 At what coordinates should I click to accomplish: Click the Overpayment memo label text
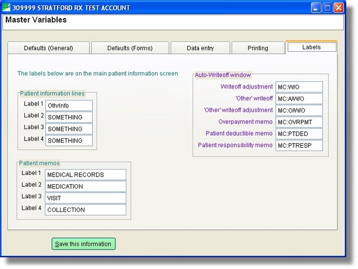[246, 122]
